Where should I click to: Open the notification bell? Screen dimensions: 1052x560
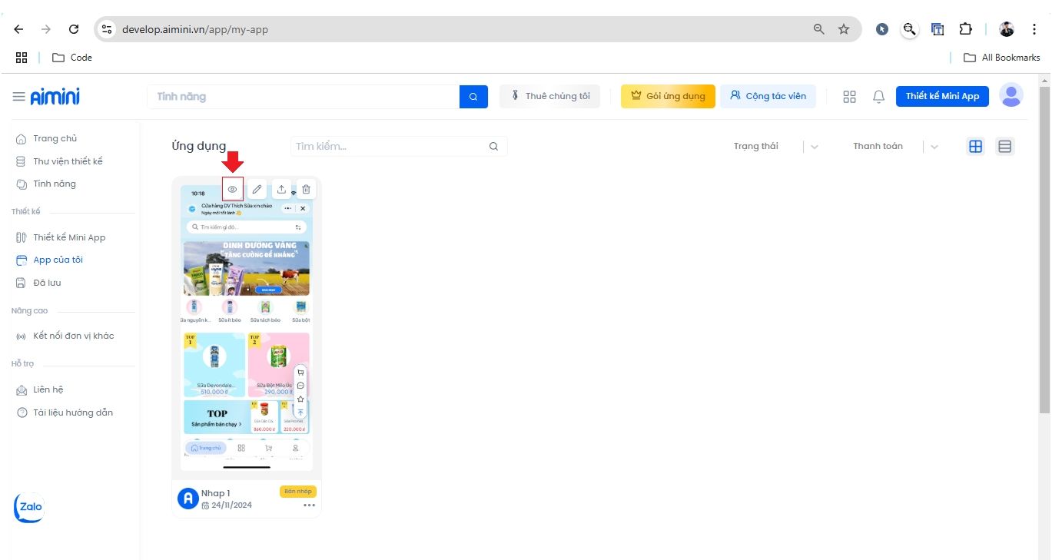coord(878,97)
